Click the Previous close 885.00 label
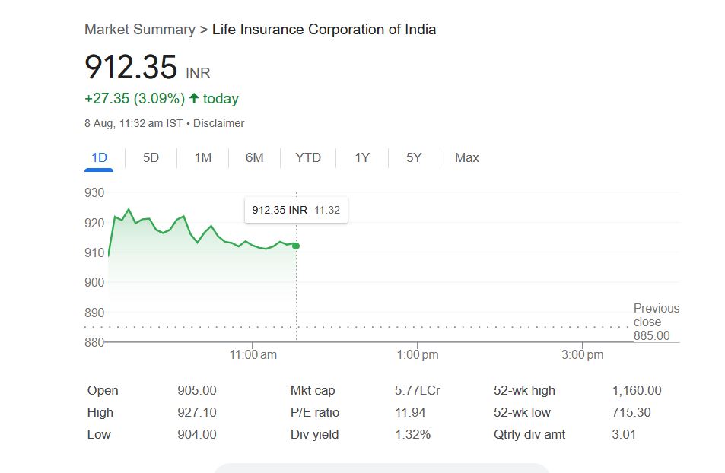The image size is (725, 473). pyautogui.click(x=656, y=322)
